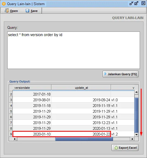Click the versiondate column header
The height and width of the screenshot is (158, 147).
pos(32,88)
